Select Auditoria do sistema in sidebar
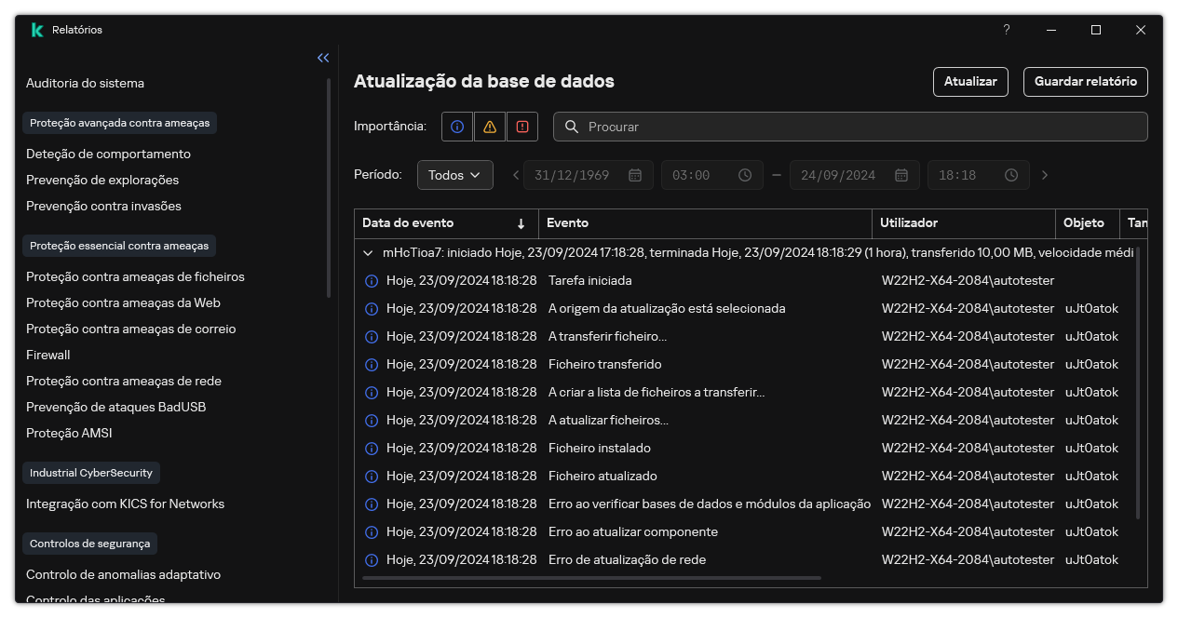This screenshot has width=1178, height=618. (x=85, y=83)
